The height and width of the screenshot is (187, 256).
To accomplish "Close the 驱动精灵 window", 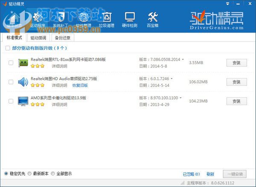I will pos(250,3).
